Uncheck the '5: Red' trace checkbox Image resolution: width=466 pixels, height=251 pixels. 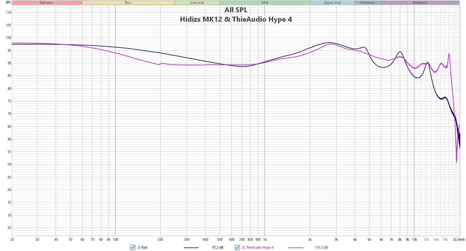tap(133, 247)
